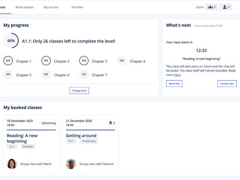Click the 48% level progress ring
The width and height of the screenshot is (240, 180).
tap(11, 41)
